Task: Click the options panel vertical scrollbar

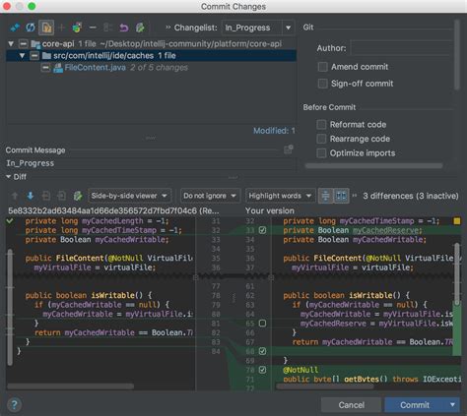Action: coord(456,54)
